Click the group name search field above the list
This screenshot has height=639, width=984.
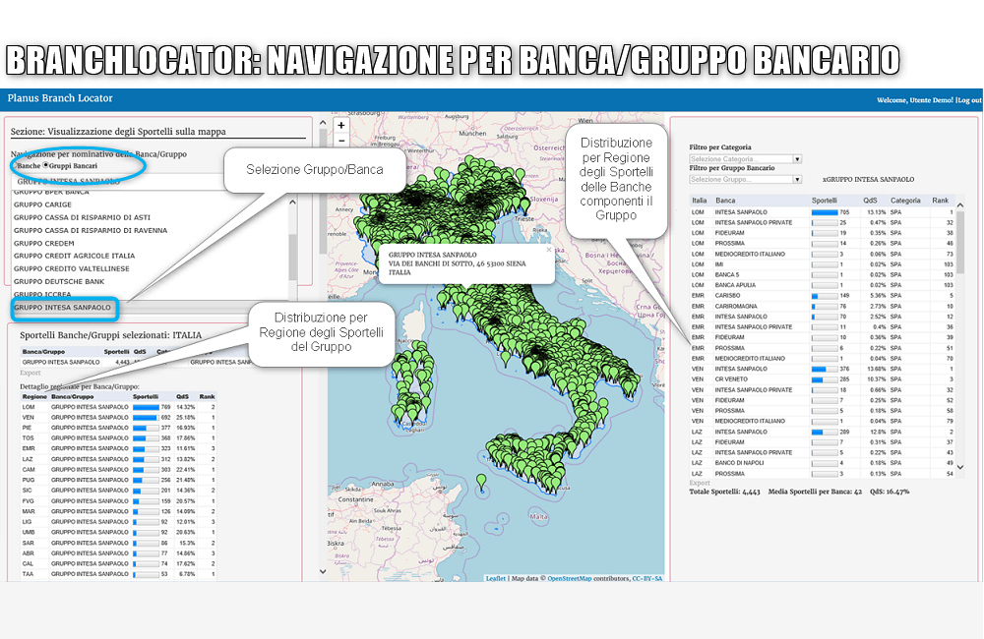[x=117, y=181]
